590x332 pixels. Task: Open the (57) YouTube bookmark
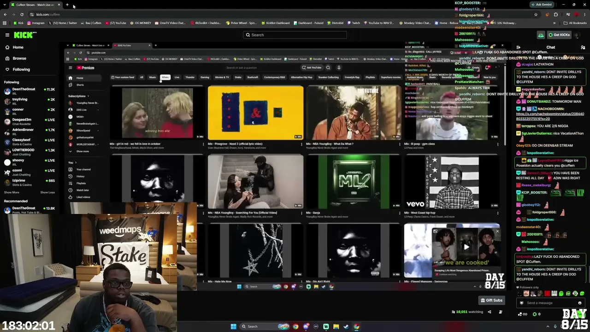pyautogui.click(x=116, y=23)
